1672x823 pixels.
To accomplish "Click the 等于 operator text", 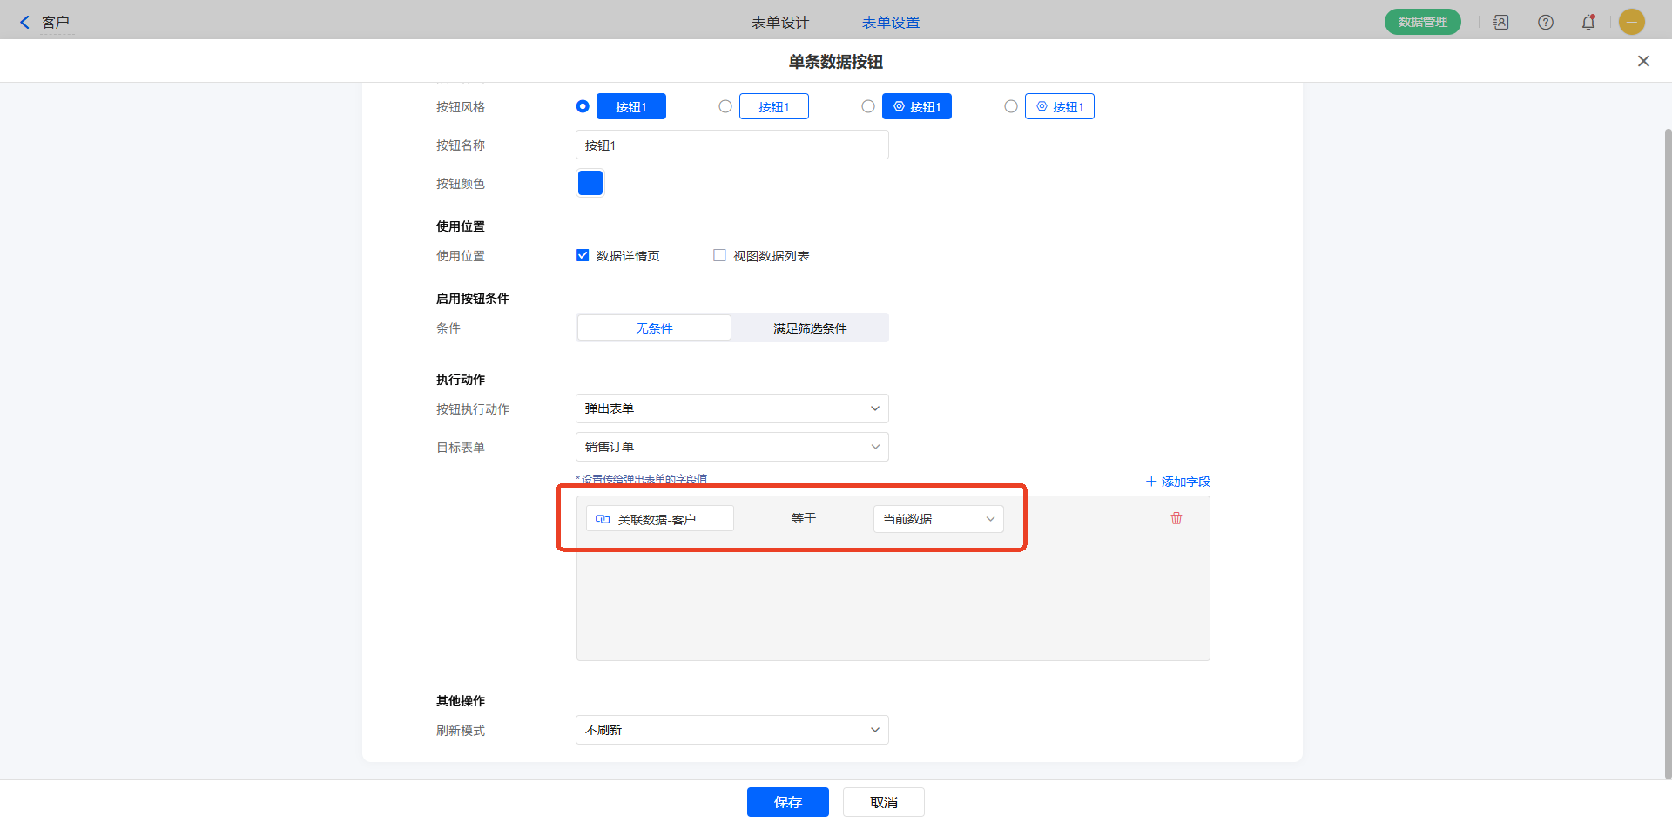I will click(804, 518).
